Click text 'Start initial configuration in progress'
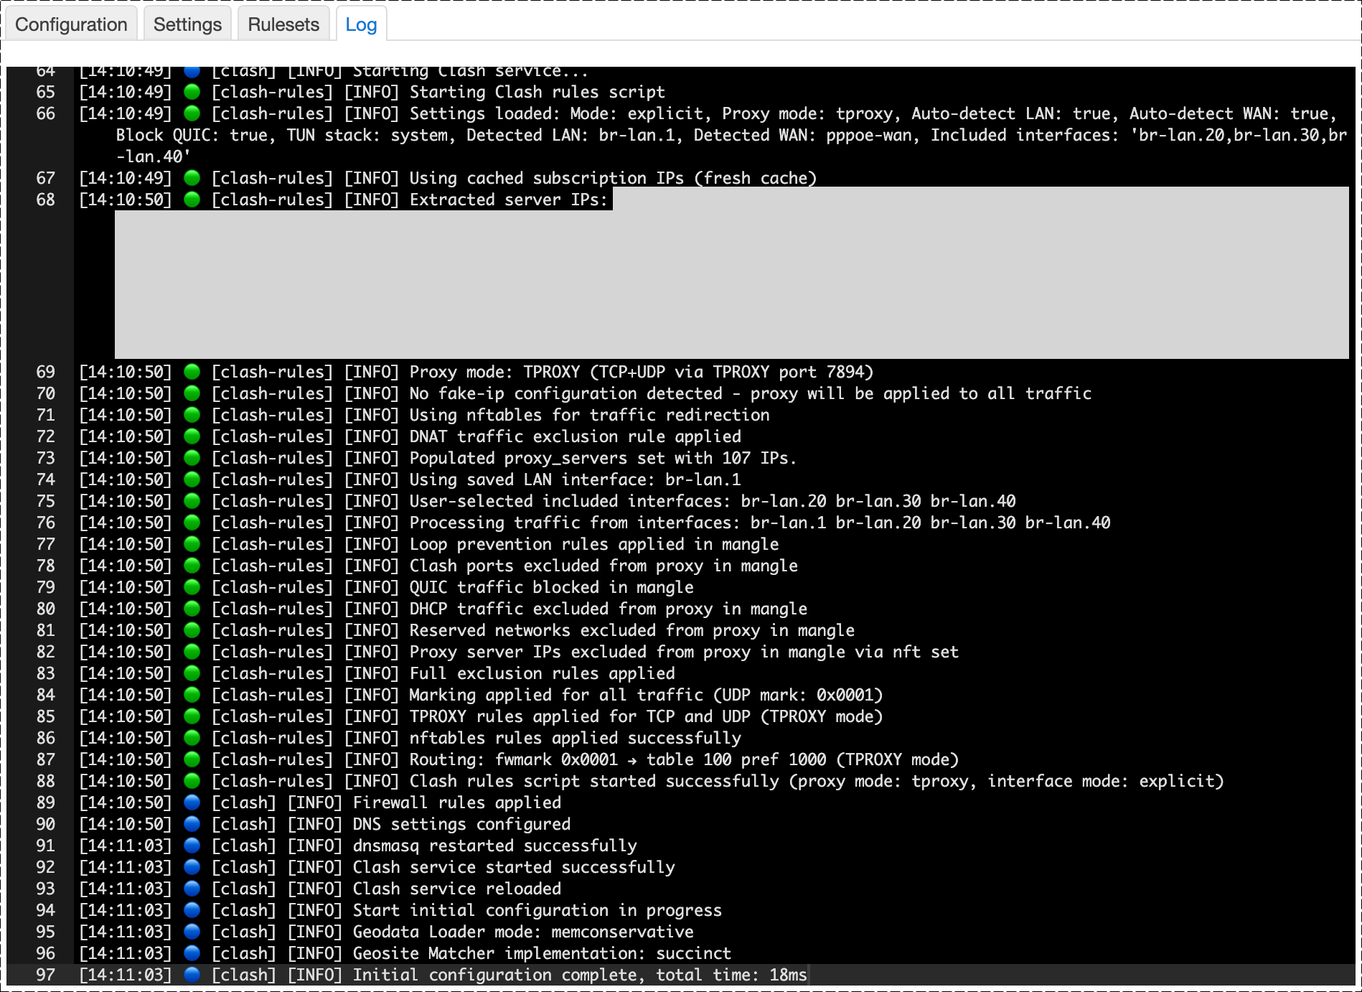The width and height of the screenshot is (1362, 992). [537, 910]
